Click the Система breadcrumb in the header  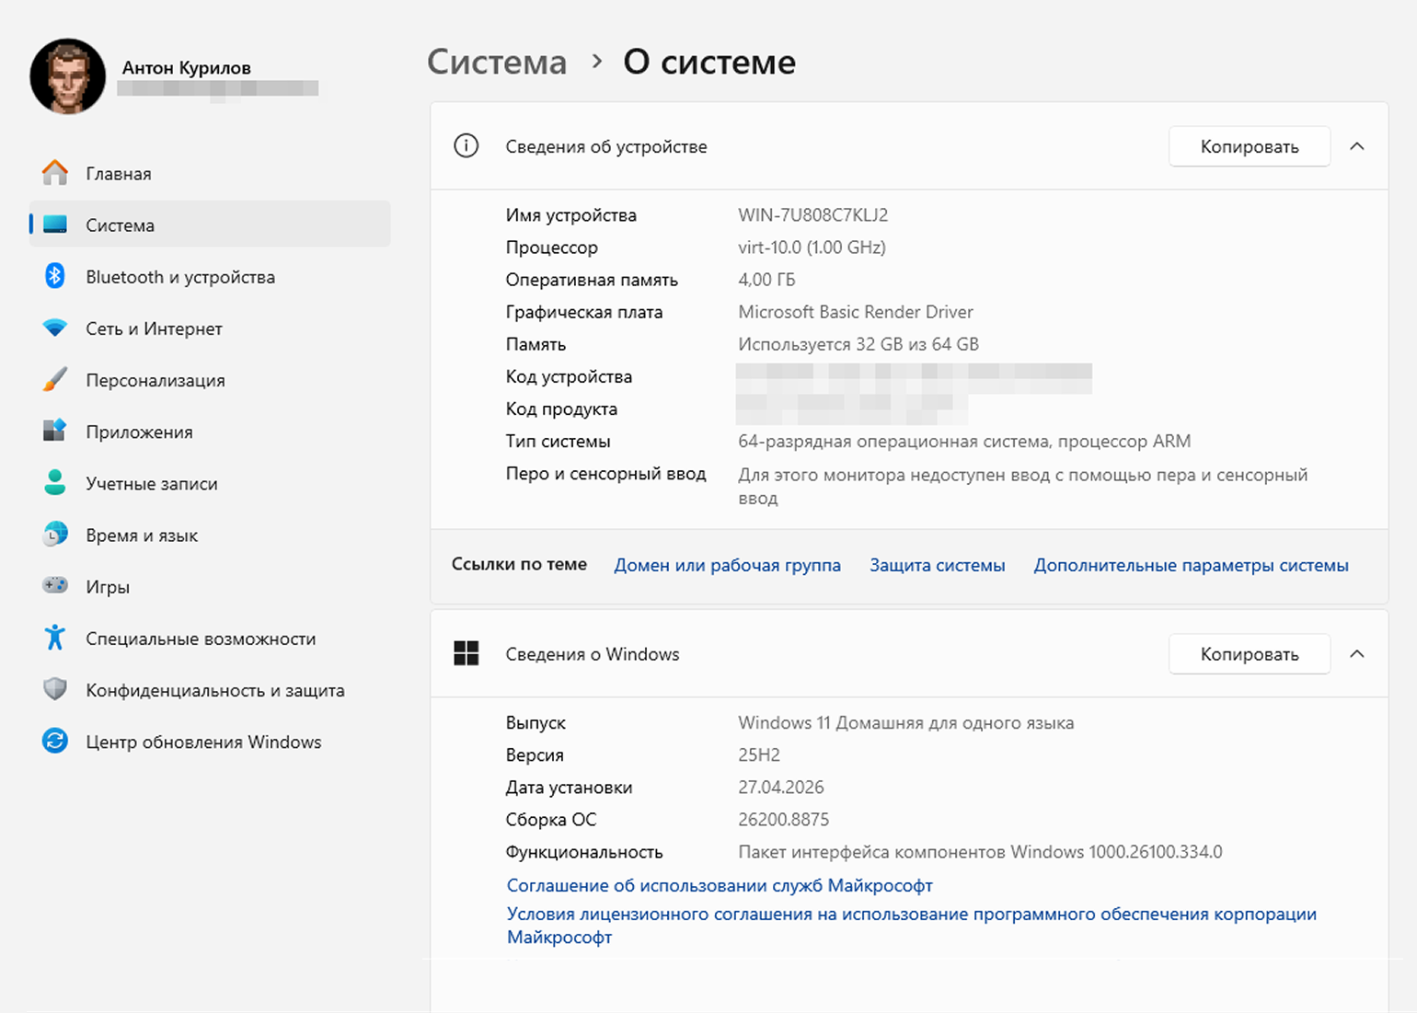tap(497, 62)
